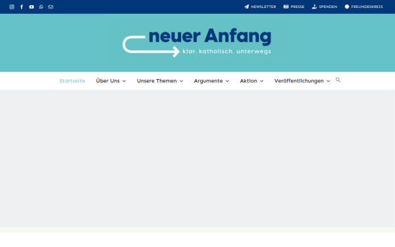Expand the Unsere Themen dropdown chevron

click(x=181, y=81)
